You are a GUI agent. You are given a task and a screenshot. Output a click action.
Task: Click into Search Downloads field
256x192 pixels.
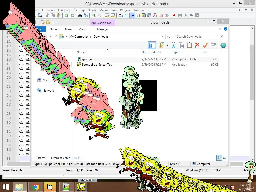point(200,37)
